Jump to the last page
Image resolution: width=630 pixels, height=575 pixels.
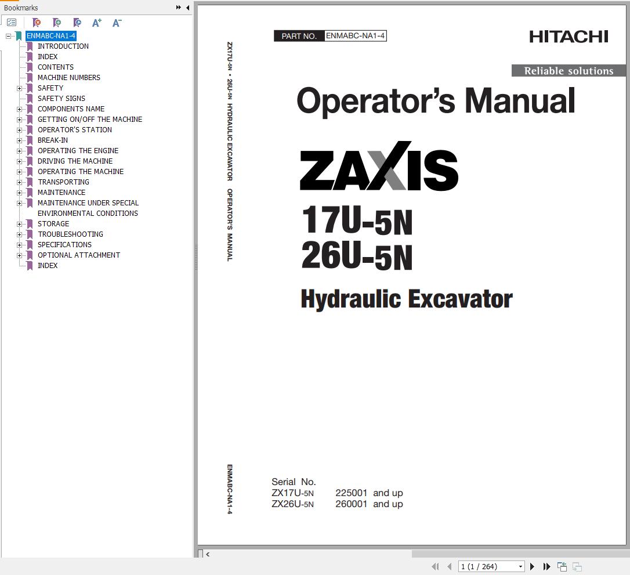(546, 566)
